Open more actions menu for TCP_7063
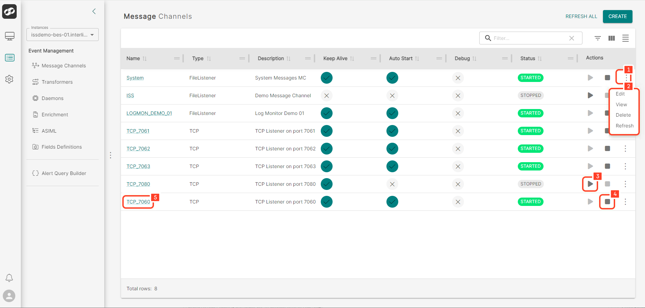Viewport: 645px width, 308px height. click(625, 166)
